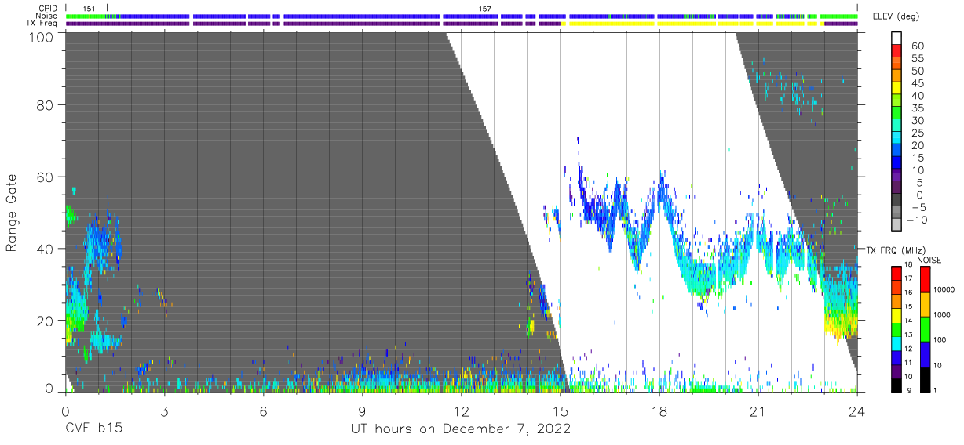Click the ELEV color bar label '−5'

coord(918,208)
